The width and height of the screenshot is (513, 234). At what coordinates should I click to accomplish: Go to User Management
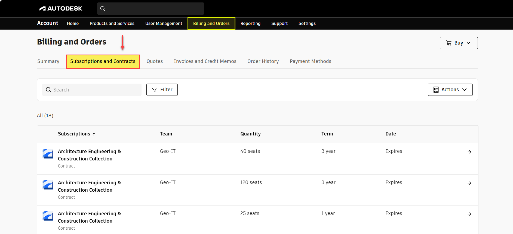[164, 24]
